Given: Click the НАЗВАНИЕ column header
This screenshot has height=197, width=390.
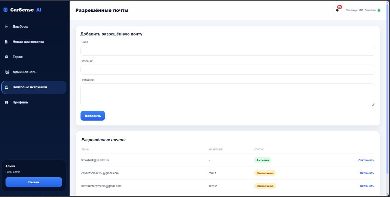Looking at the screenshot, I should point(216,150).
